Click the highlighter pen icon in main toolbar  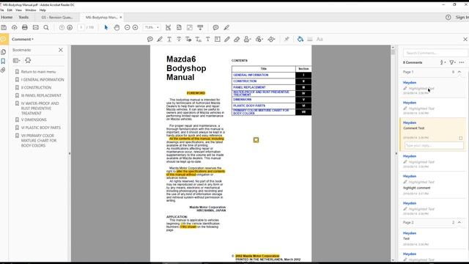[x=226, y=28]
